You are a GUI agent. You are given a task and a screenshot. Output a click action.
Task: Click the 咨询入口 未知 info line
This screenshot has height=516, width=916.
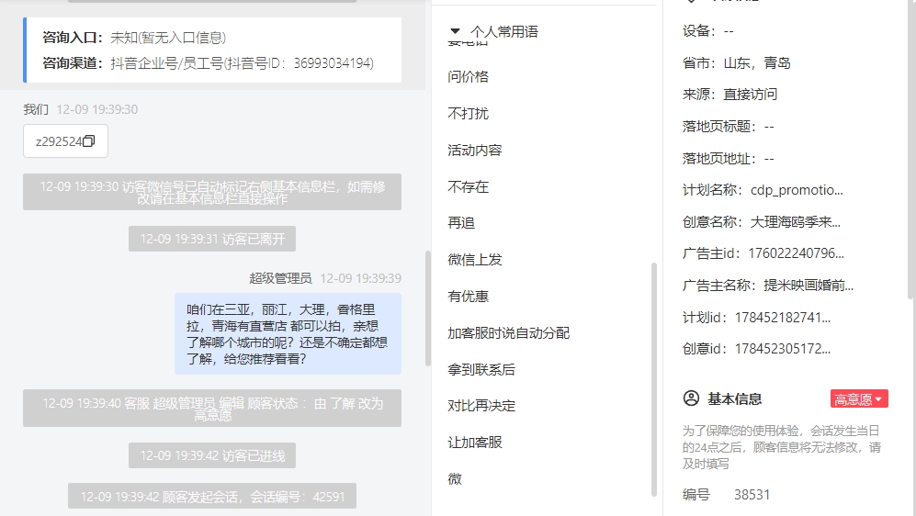click(x=134, y=38)
